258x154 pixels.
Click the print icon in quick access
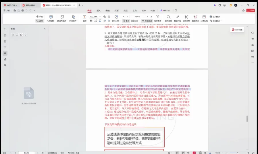tap(22, 10)
